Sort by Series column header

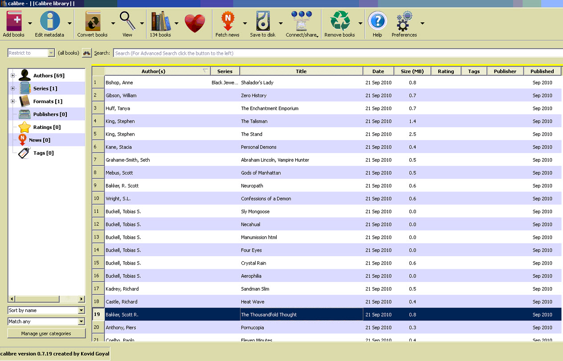225,71
